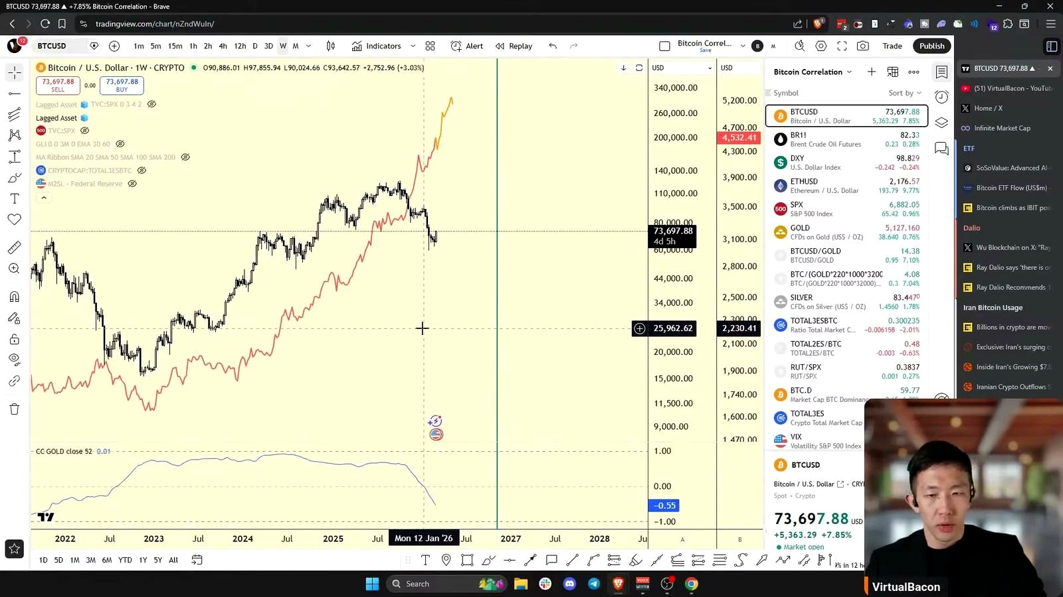
Task: Show the CRYPTOCAP:TOTAL3ESBTC series
Action: coord(142,170)
